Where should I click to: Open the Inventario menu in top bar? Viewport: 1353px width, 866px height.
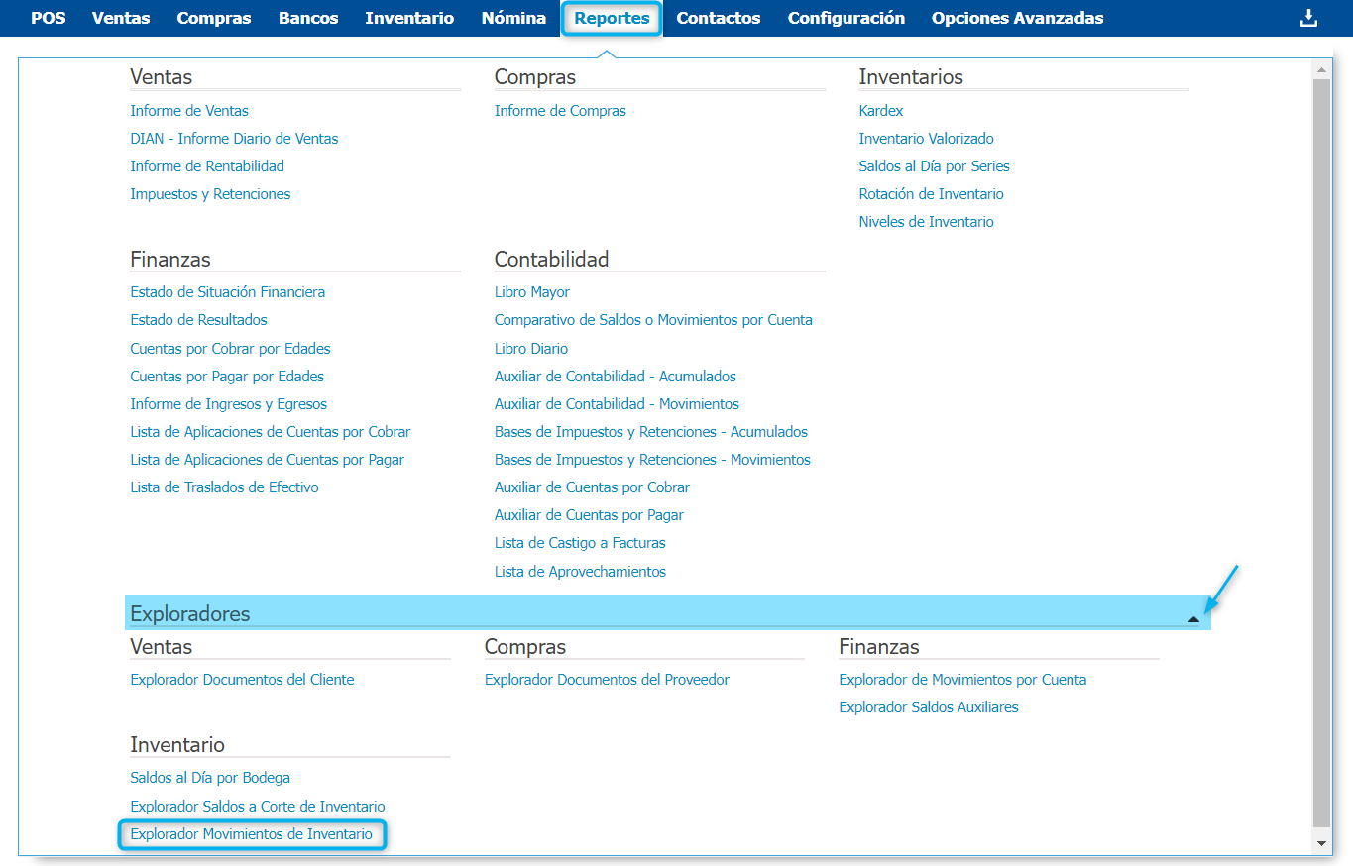(x=409, y=18)
